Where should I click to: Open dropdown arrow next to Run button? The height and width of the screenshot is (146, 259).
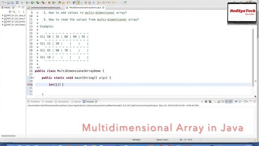(x=35, y=3)
